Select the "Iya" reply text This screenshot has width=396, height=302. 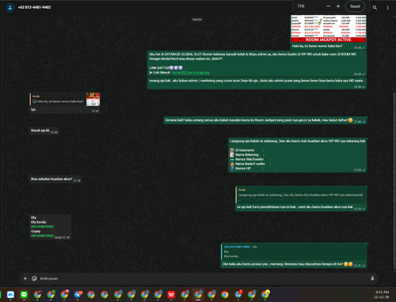click(x=33, y=109)
